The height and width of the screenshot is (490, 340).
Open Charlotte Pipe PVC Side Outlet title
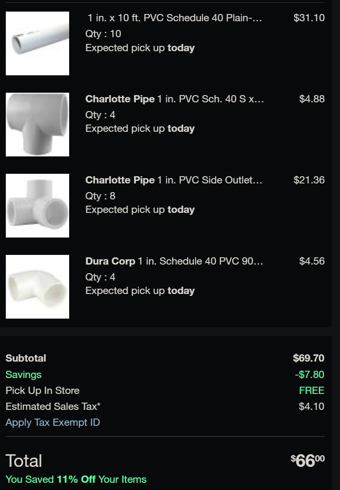click(x=174, y=180)
